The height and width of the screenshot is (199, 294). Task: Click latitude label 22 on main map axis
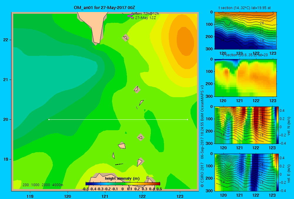coord(6,40)
